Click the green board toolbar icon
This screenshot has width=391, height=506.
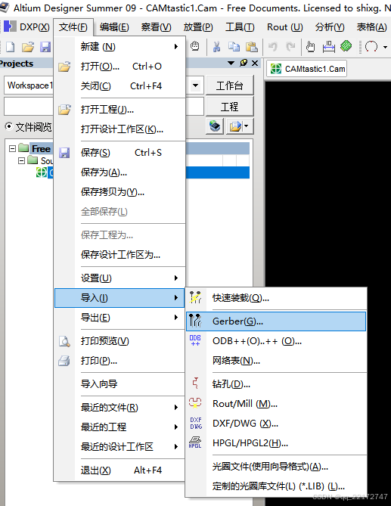(346, 46)
